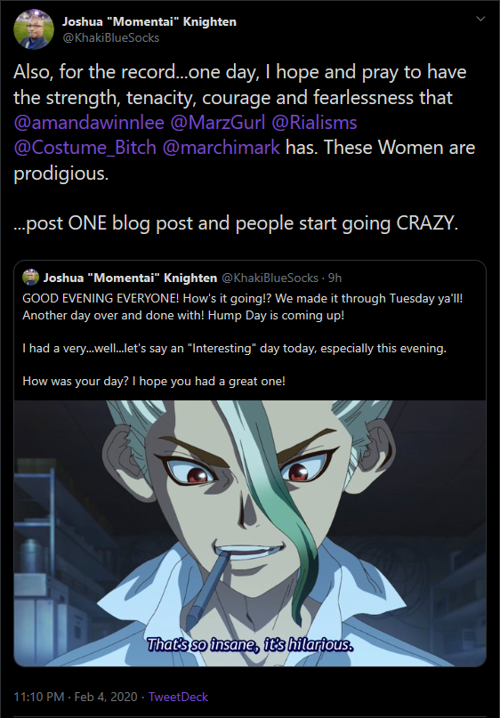
Task: Click the TweetDeck source link
Action: 178,697
